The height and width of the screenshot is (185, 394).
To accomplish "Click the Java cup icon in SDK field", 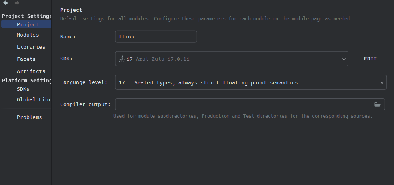I will pyautogui.click(x=122, y=59).
